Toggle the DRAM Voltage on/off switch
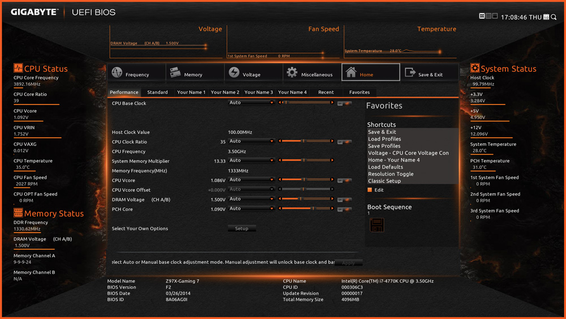 (x=344, y=200)
